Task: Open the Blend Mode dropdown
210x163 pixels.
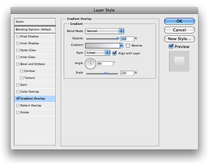Action: point(104,31)
